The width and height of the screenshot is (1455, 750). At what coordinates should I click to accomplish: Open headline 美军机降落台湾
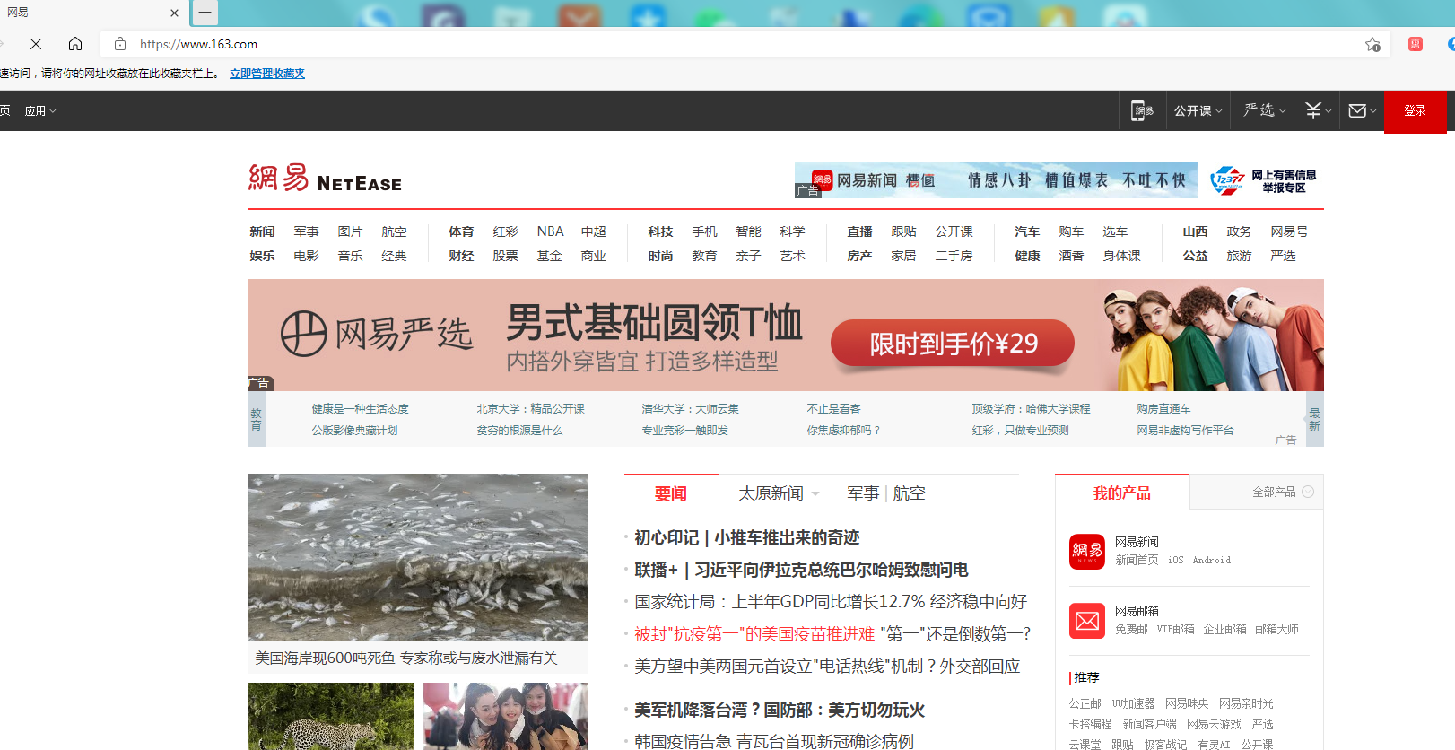click(780, 710)
